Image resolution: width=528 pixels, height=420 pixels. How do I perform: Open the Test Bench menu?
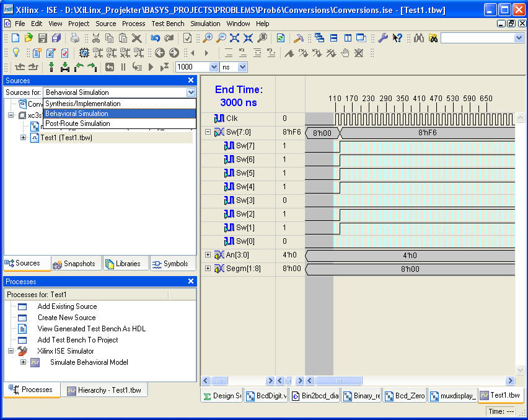tap(168, 24)
